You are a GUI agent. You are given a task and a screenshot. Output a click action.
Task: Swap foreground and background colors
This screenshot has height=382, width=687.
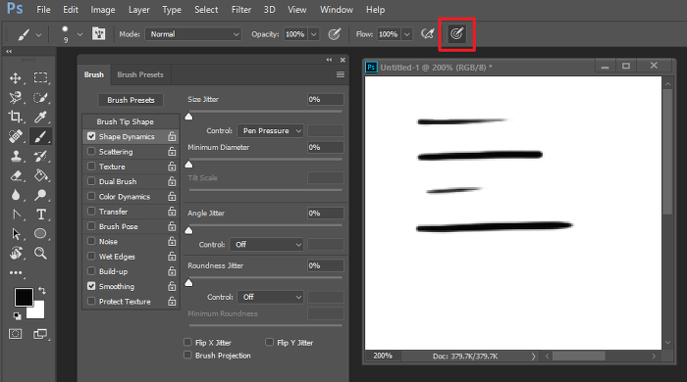point(42,291)
